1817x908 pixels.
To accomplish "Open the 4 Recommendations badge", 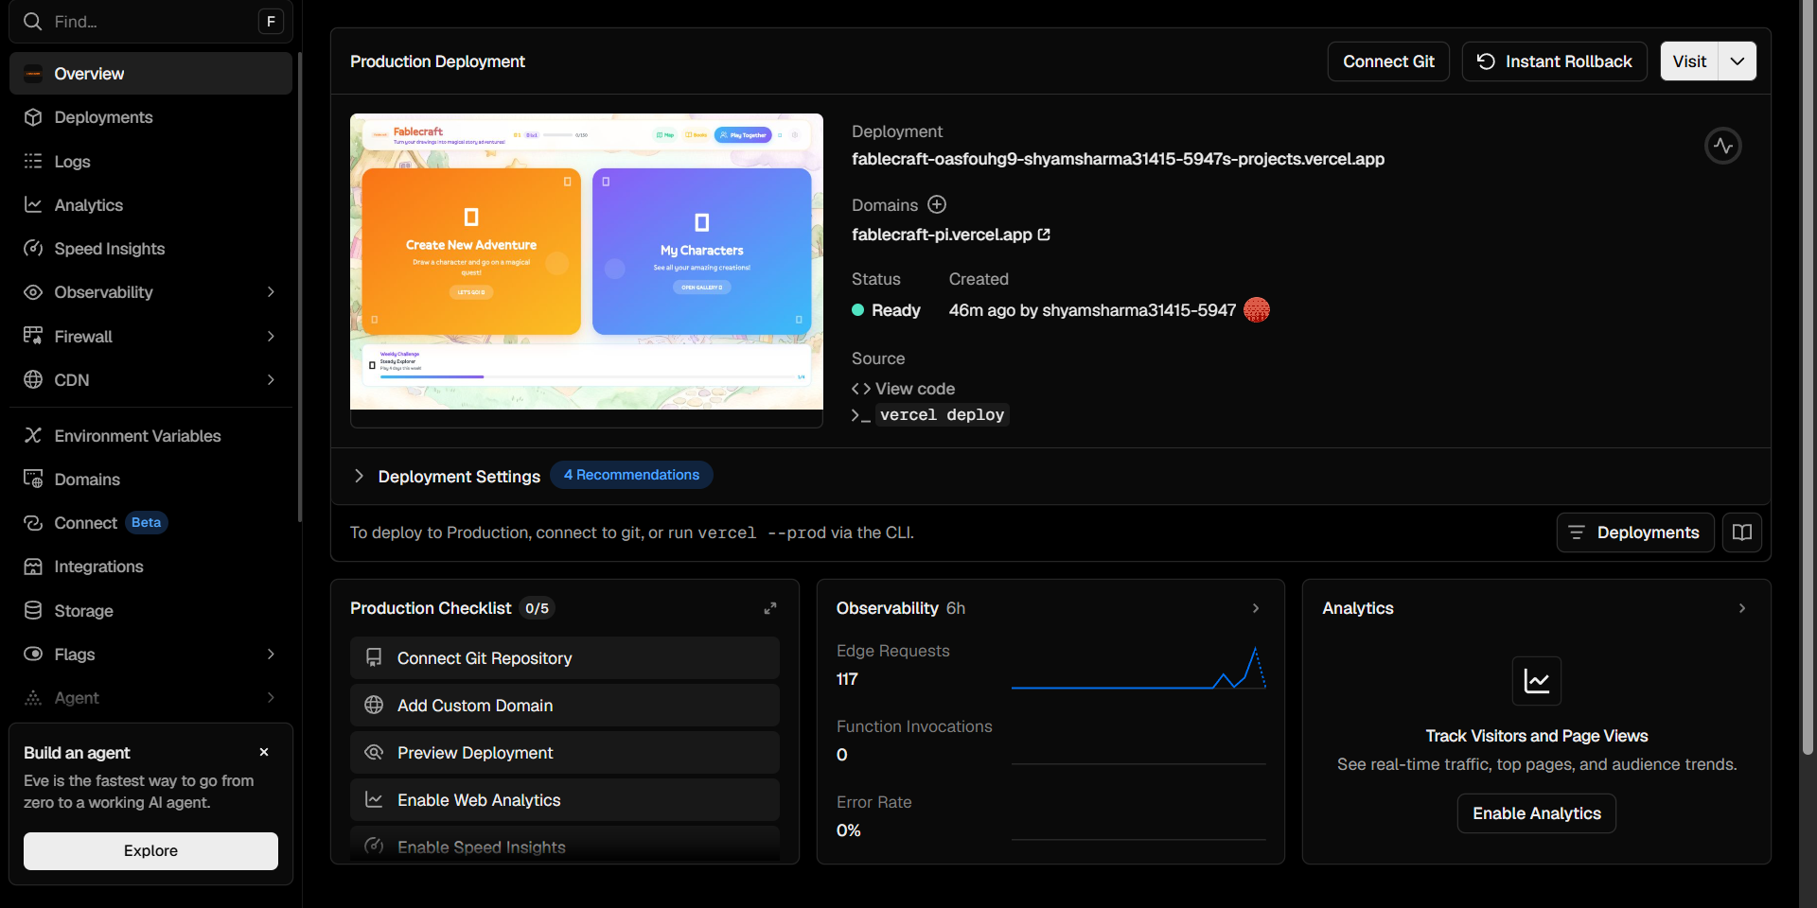I will tap(631, 475).
